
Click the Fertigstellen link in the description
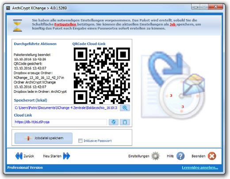(x=65, y=24)
